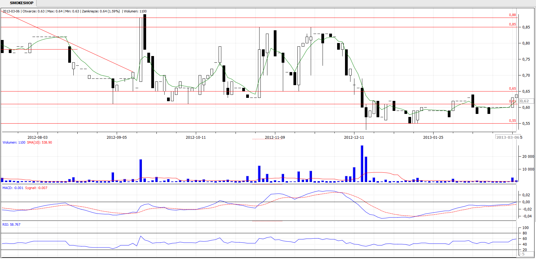Click the 2012-08-03 date on time axis
The height and width of the screenshot is (259, 536).
point(37,138)
